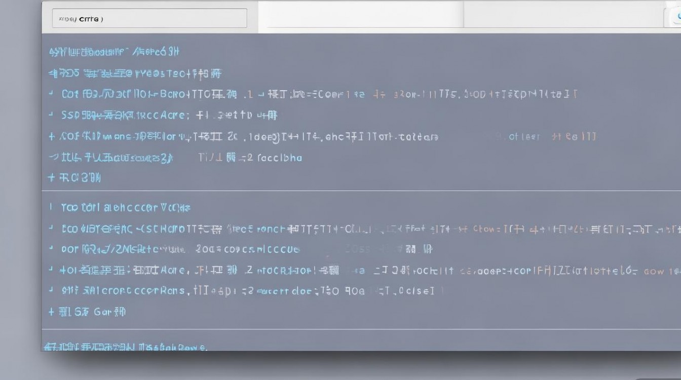Collapse the row beginning with "Cot"
The width and height of the screenshot is (681, 380).
click(x=51, y=94)
